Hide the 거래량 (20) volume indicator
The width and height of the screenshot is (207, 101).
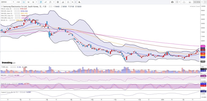11,67
